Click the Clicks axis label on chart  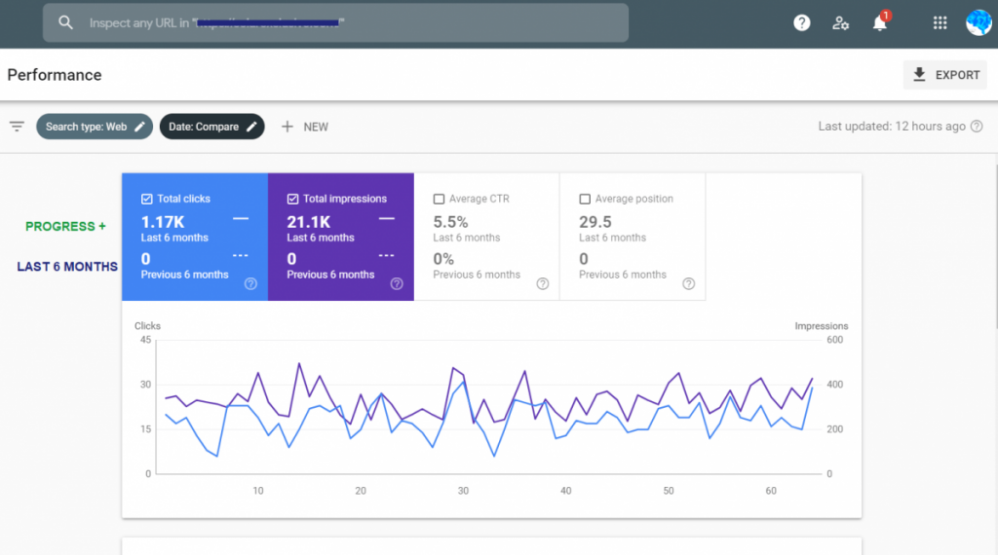[x=148, y=325]
